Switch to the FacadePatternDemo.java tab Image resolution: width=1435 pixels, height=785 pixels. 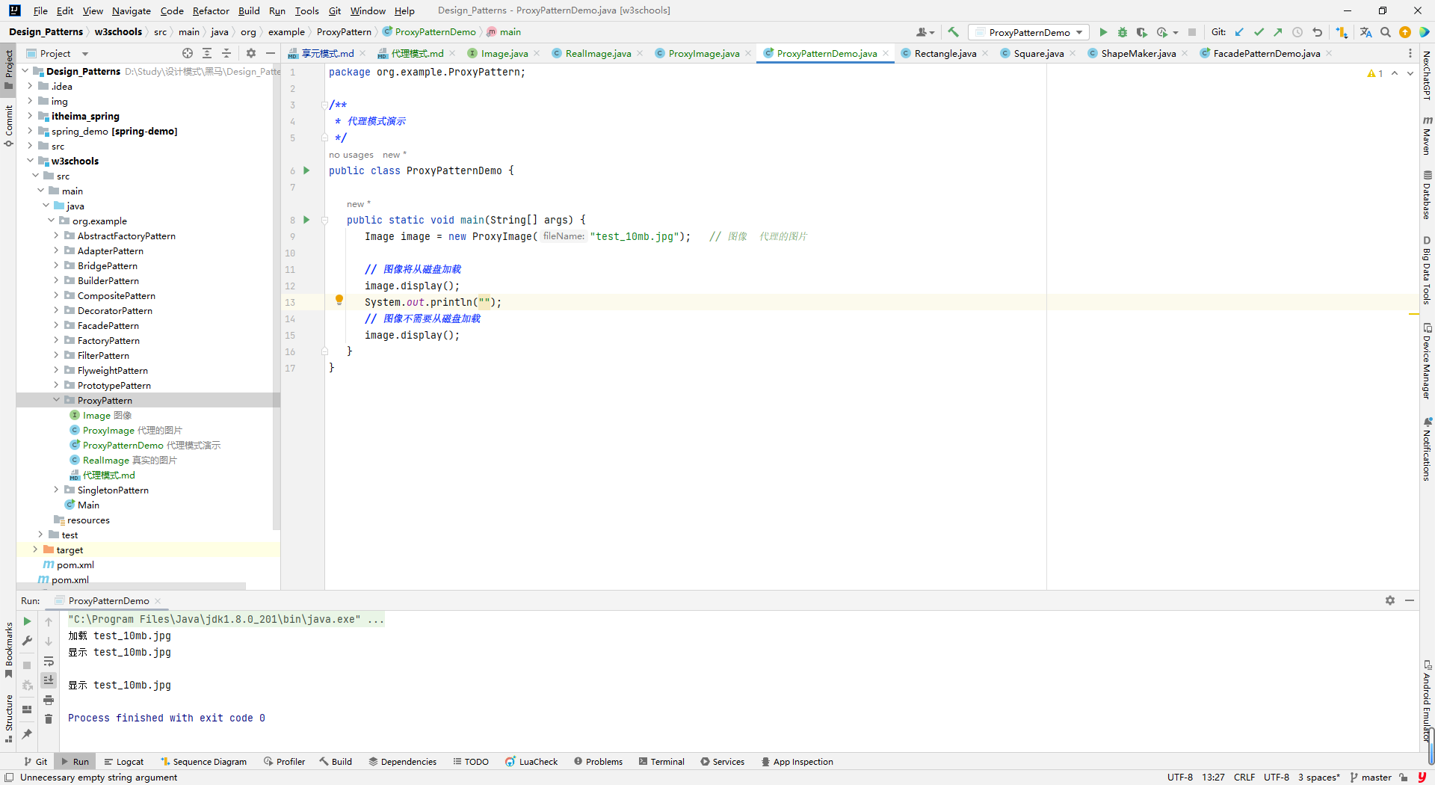pos(1266,53)
